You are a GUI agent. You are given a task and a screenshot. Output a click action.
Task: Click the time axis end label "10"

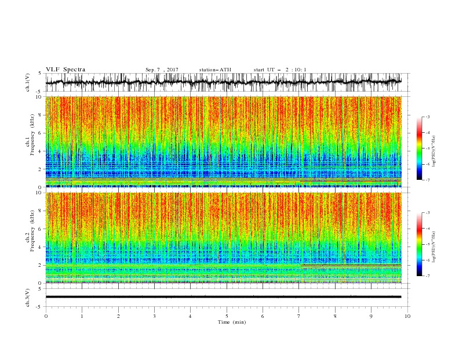(x=407, y=316)
